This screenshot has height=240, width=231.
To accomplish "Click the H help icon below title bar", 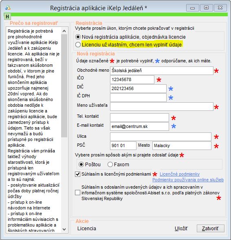I will point(7,17).
